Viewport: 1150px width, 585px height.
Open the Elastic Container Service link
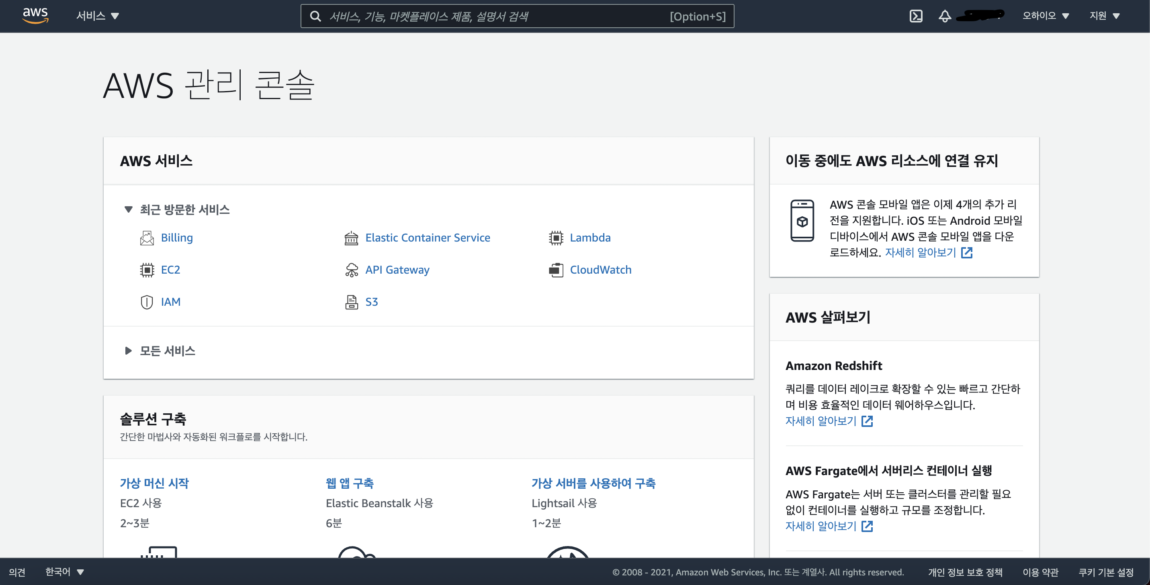[x=428, y=238]
